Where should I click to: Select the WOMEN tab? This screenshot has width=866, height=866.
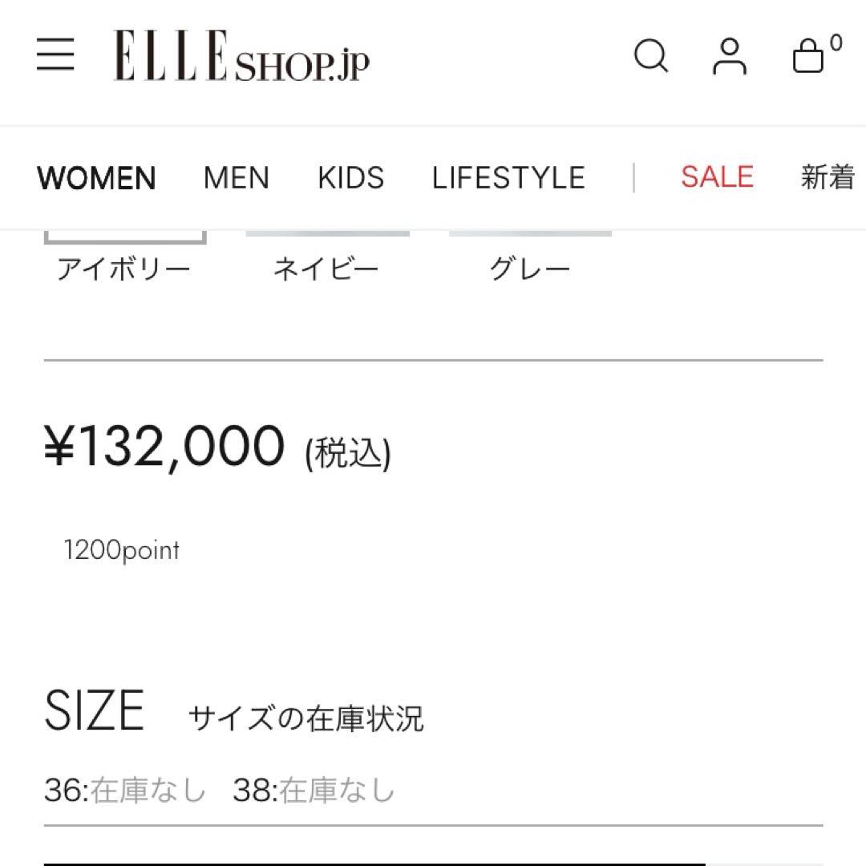[x=96, y=177]
